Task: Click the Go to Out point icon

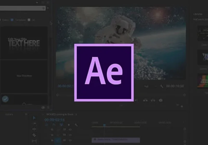Action: (x=136, y=100)
